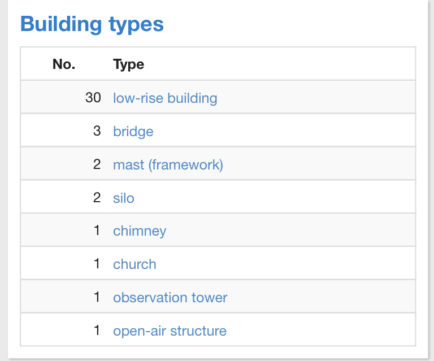Select the mast (framework) link

(x=168, y=164)
